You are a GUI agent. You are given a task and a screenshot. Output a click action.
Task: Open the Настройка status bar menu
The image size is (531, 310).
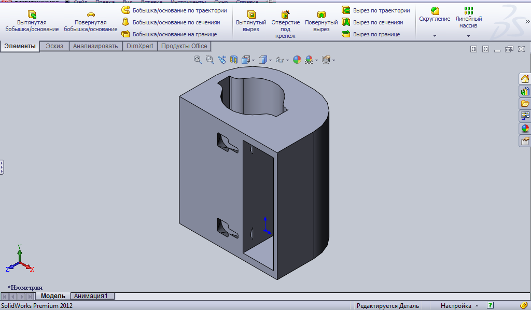459,306
